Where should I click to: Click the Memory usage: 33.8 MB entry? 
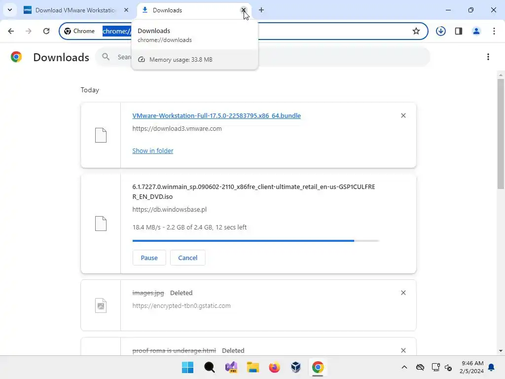[x=195, y=60]
